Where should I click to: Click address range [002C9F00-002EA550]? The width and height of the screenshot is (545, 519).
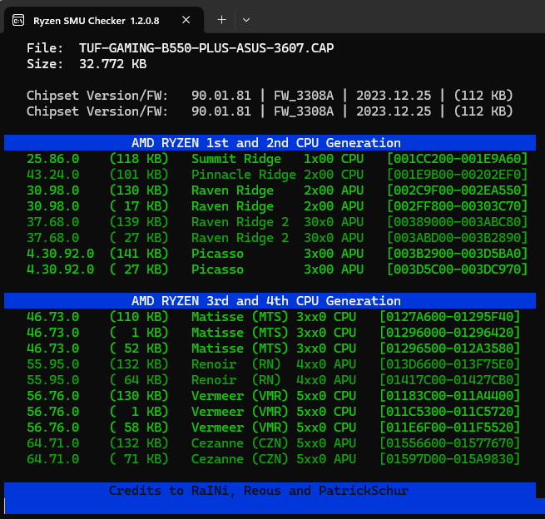[x=458, y=190]
